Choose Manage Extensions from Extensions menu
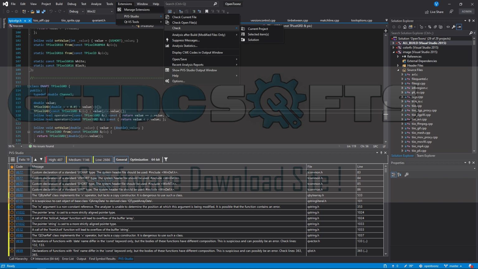The height and width of the screenshot is (269, 478). pyautogui.click(x=139, y=10)
